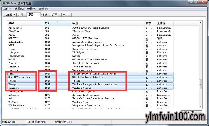Open the 查看(V) menu

(31, 9)
